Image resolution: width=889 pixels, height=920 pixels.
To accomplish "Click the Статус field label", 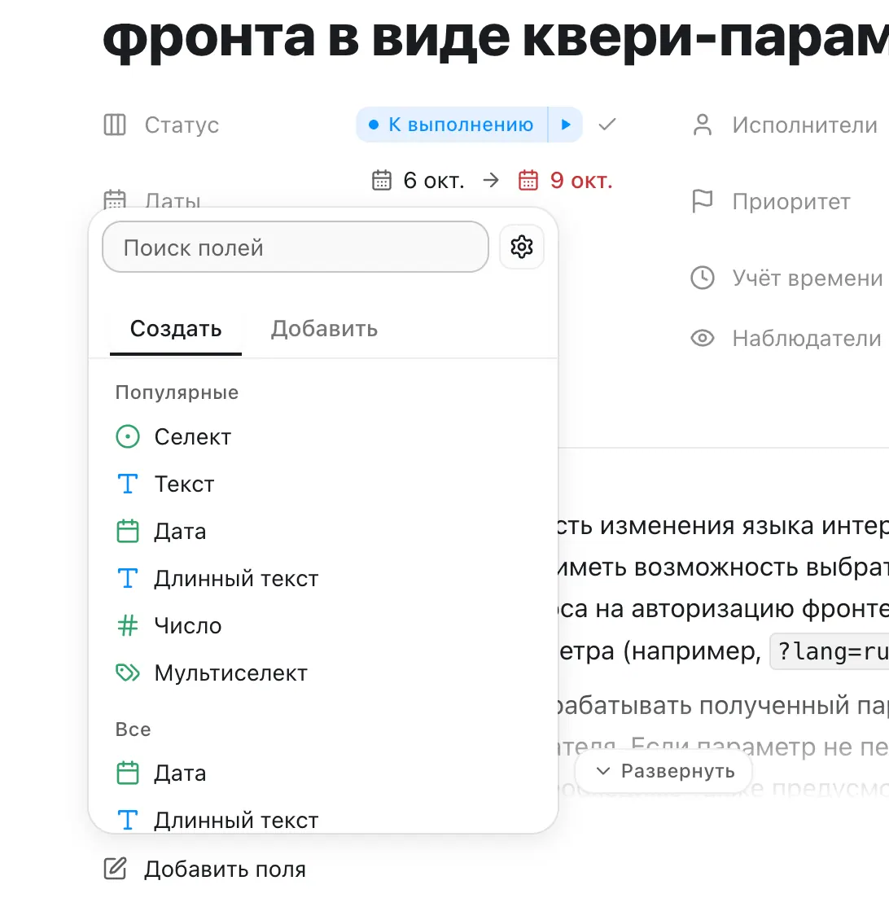I will coord(182,125).
